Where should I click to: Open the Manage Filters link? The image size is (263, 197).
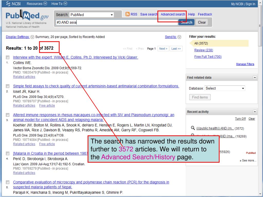tap(245, 64)
